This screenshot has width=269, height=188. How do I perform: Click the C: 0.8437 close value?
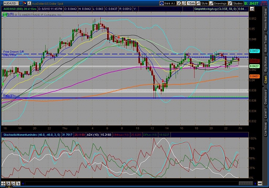pyautogui.click(x=111, y=9)
